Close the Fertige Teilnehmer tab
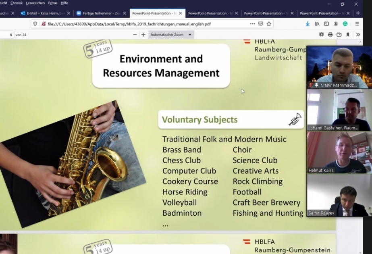 125,13
